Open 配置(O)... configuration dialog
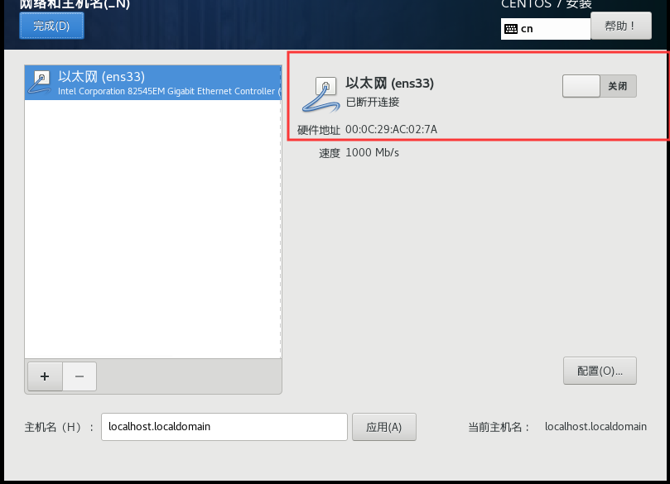Image resolution: width=670 pixels, height=484 pixels. click(x=600, y=371)
